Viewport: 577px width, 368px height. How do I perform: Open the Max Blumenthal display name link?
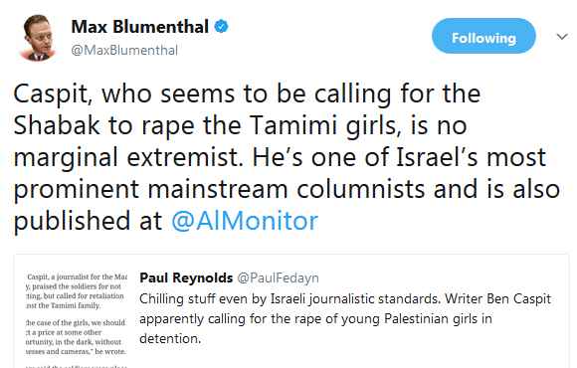pyautogui.click(x=140, y=27)
